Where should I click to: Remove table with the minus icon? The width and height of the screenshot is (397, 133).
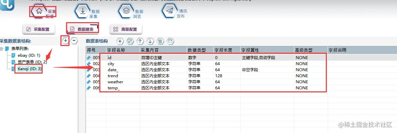point(74,41)
